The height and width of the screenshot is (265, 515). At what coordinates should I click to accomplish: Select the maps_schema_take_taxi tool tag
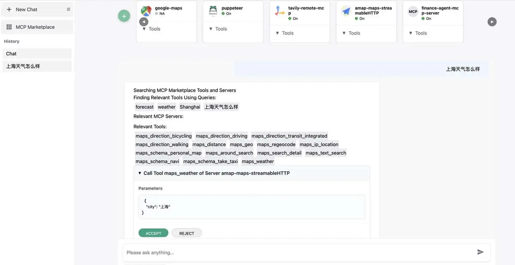click(210, 161)
